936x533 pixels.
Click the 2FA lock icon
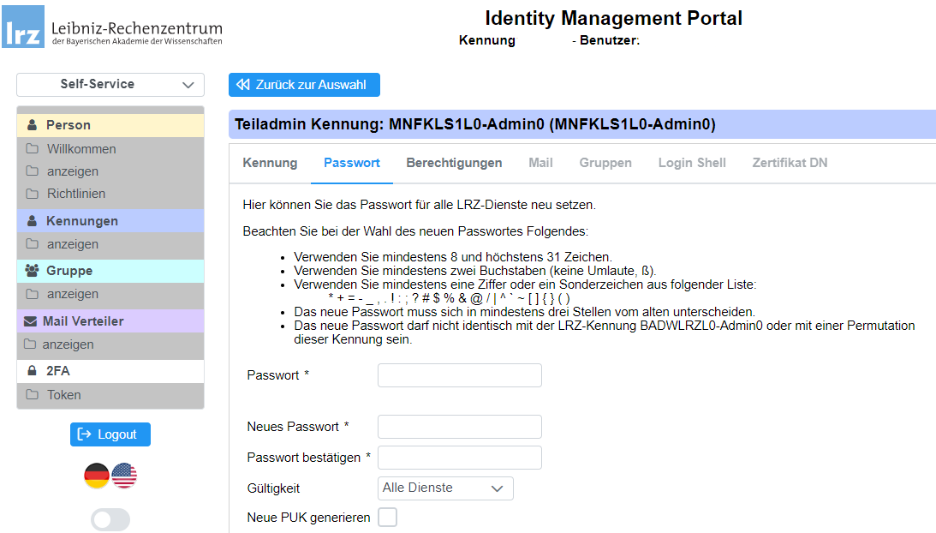(33, 371)
